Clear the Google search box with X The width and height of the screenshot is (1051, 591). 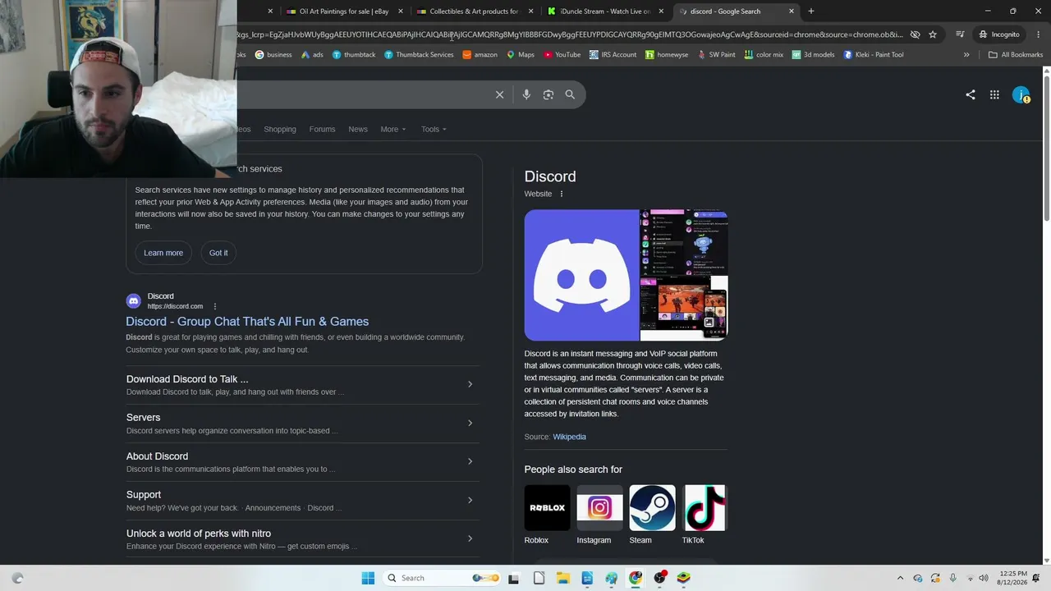(x=499, y=94)
